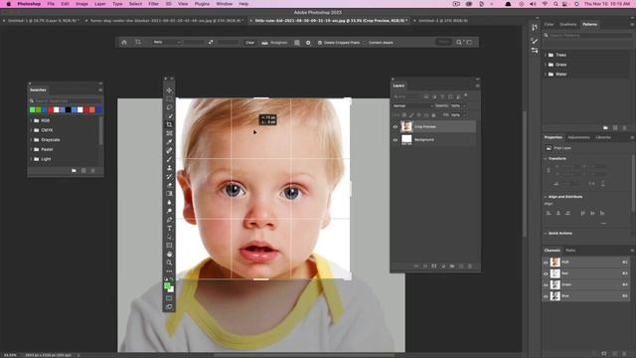This screenshot has height=358, width=636.
Task: Expand the RGB swatches folder
Action: (31, 120)
